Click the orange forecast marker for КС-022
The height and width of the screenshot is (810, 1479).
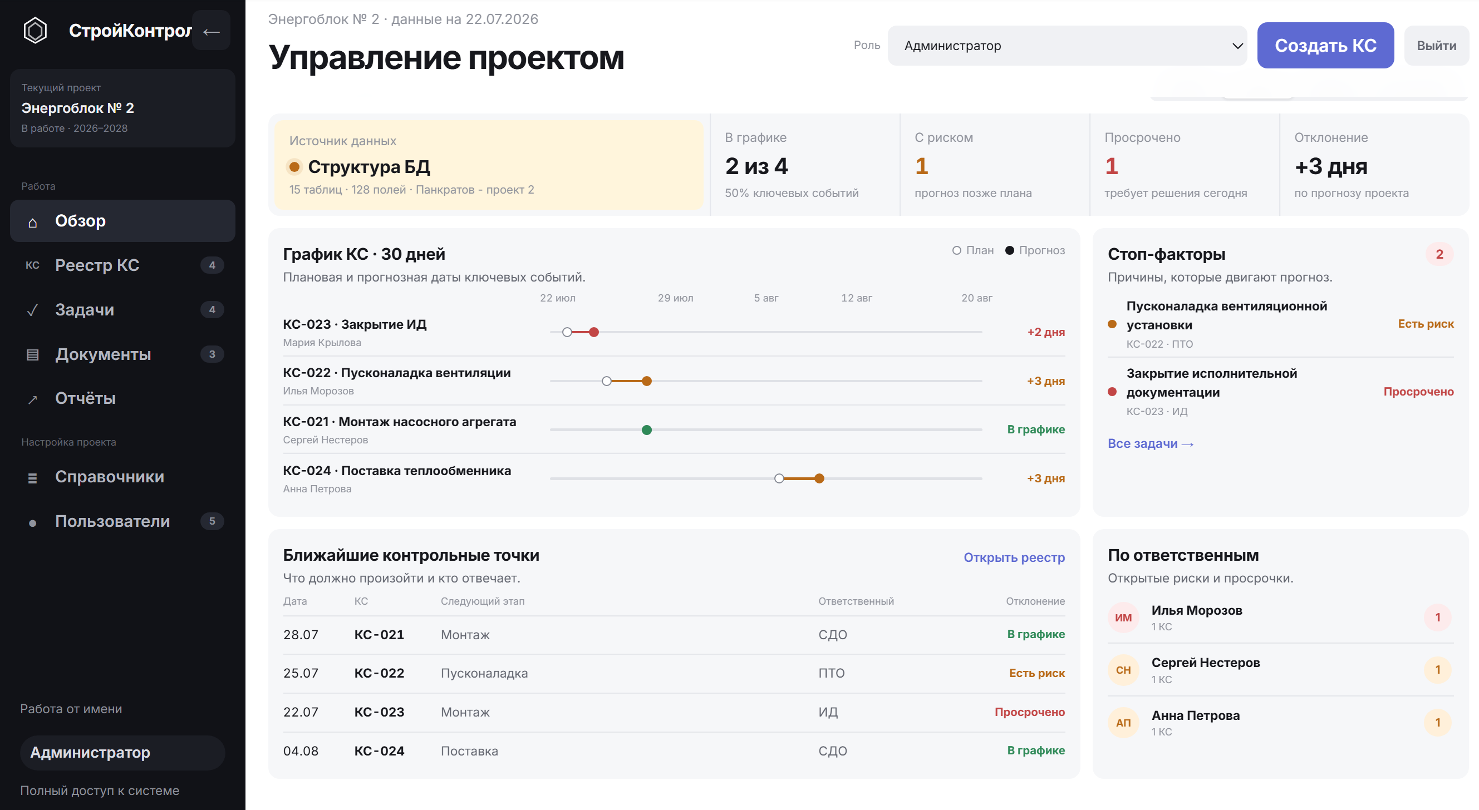646,381
